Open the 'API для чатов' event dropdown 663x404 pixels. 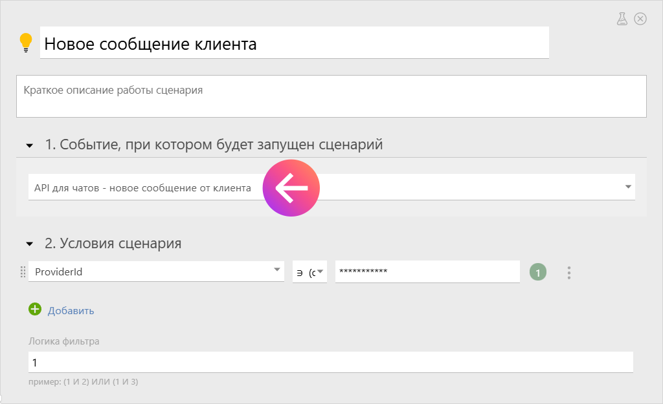pos(627,187)
